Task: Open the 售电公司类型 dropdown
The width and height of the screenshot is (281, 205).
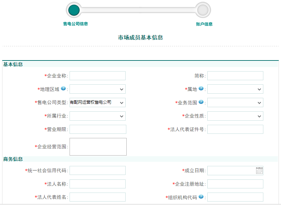Action: tap(97, 103)
